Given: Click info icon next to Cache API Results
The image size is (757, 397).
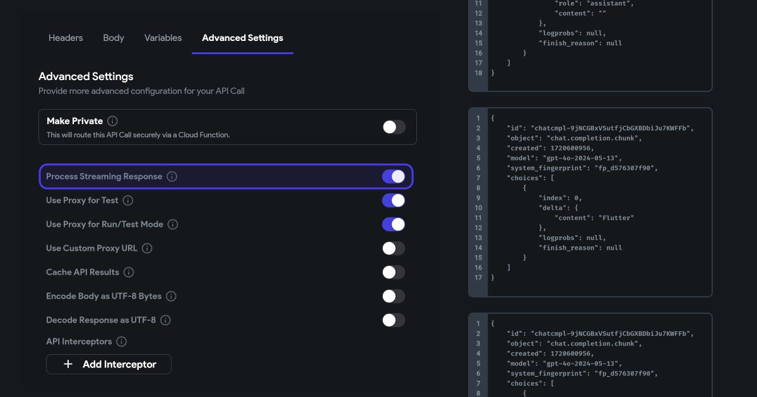Looking at the screenshot, I should tap(129, 272).
